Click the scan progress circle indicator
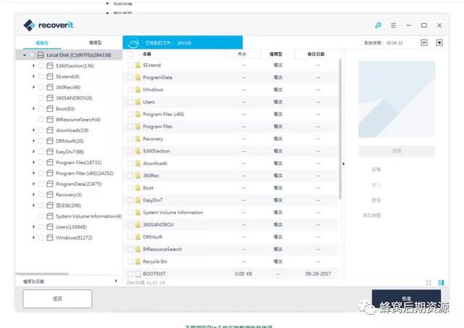The height and width of the screenshot is (328, 464). point(133,43)
